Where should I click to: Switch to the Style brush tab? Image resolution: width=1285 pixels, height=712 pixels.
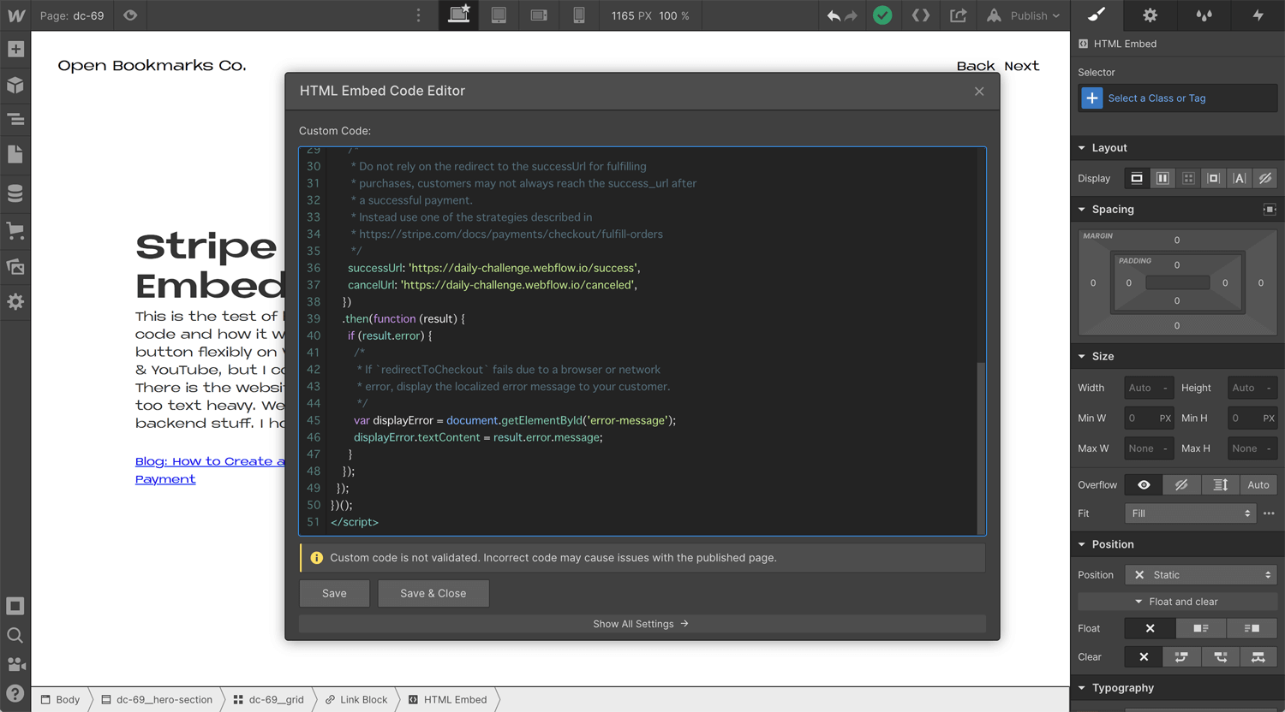pyautogui.click(x=1097, y=15)
